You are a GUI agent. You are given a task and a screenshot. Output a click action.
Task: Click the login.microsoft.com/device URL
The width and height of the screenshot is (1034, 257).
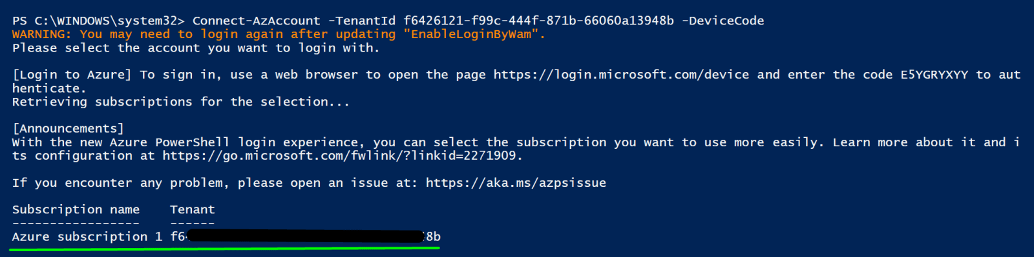coord(621,75)
